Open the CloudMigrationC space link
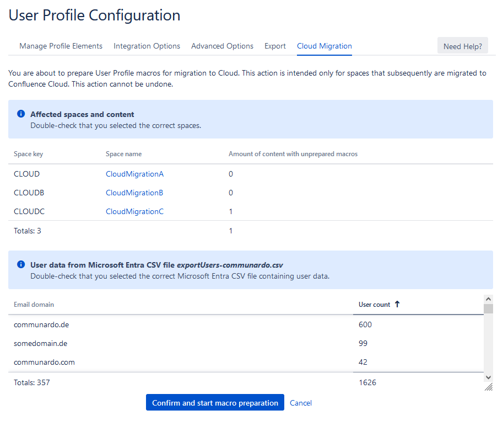 134,211
